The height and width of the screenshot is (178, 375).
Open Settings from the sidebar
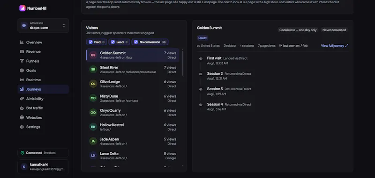43,127
